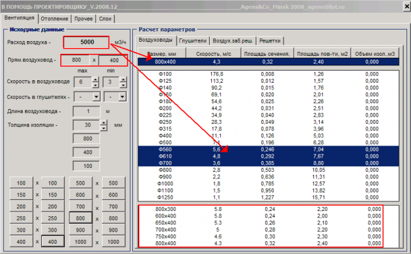Click the duct height field showing 400
This screenshot has height=254, width=411.
pyautogui.click(x=113, y=60)
